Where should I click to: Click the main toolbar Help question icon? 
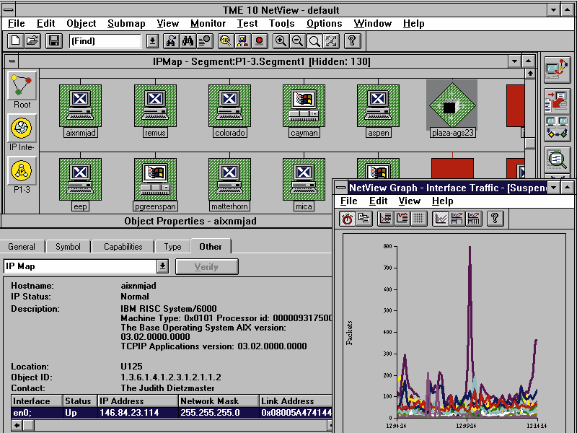click(352, 41)
